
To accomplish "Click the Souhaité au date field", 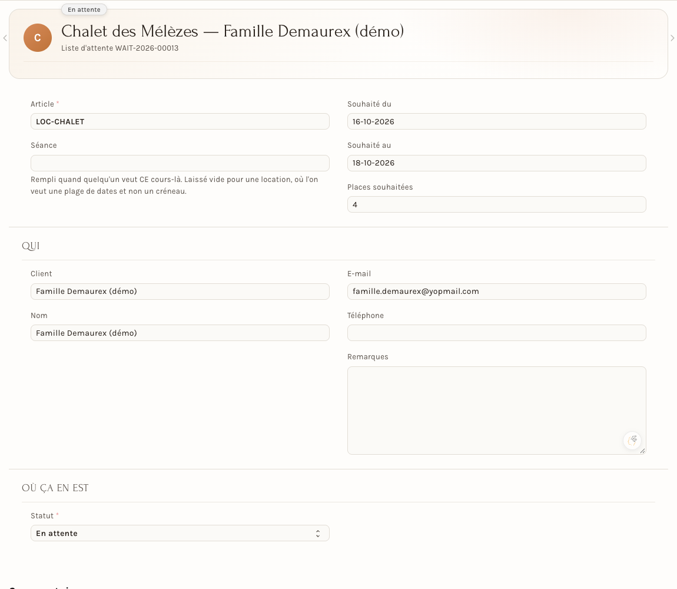I will tap(496, 163).
